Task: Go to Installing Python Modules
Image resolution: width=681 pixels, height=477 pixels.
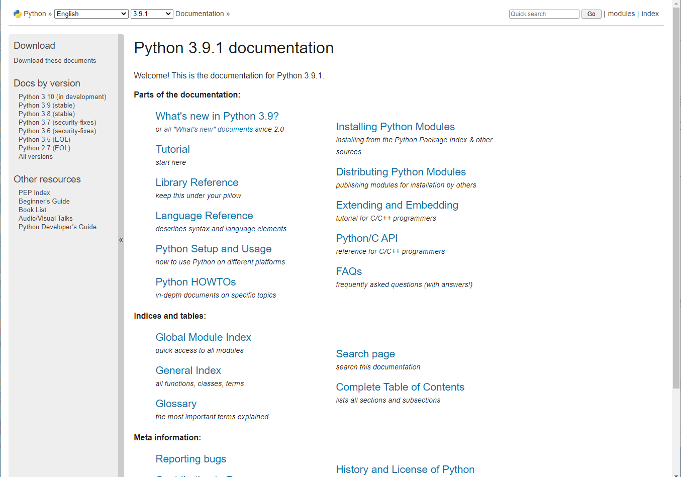Action: point(395,127)
